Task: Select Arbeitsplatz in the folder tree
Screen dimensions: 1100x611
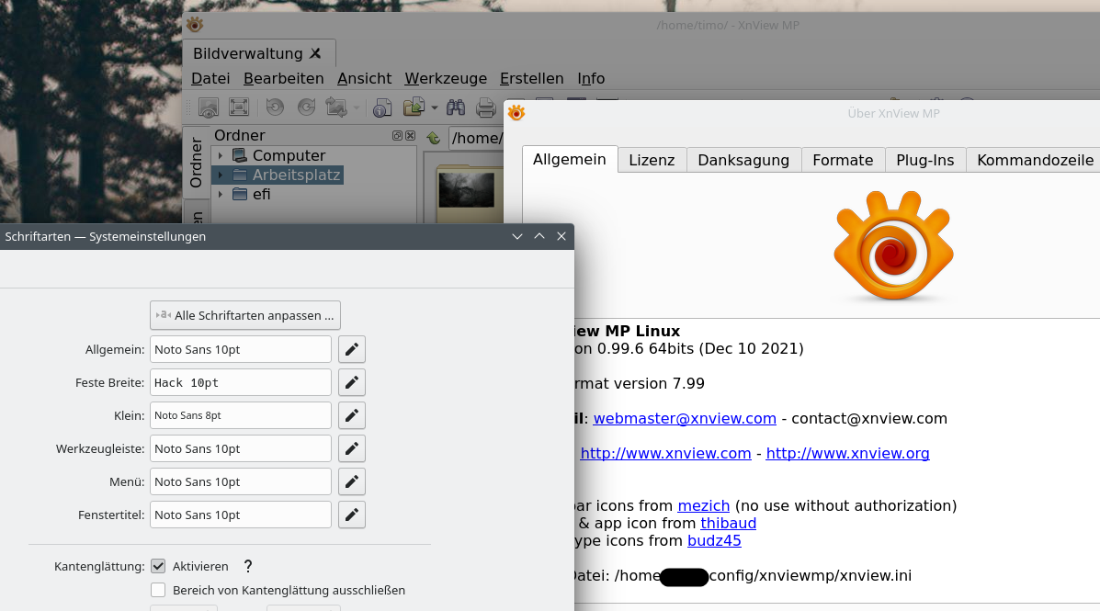Action: 296,175
